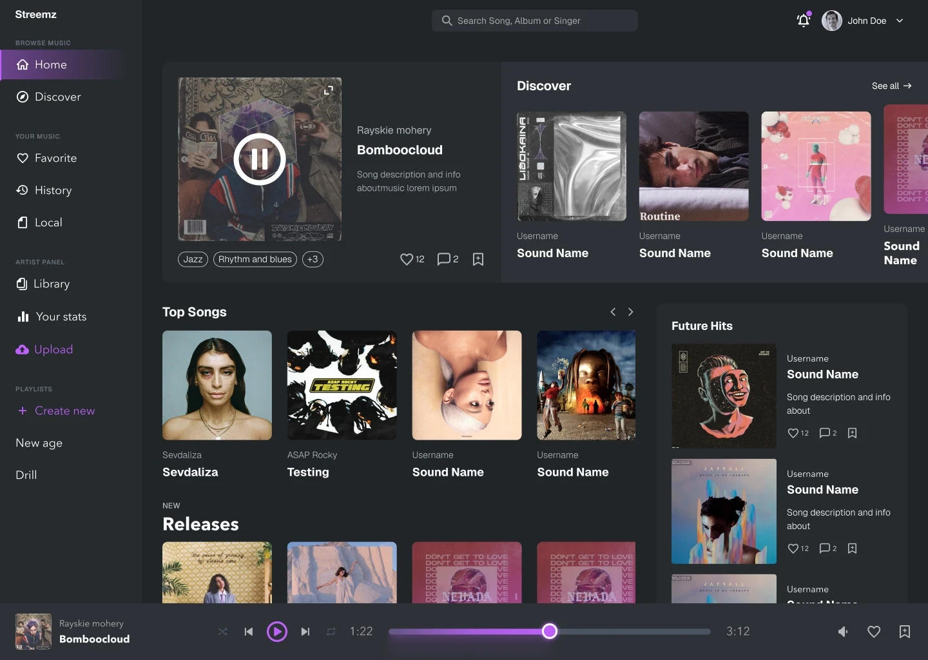
Task: Open the Routine album in Discover
Action: (x=694, y=166)
